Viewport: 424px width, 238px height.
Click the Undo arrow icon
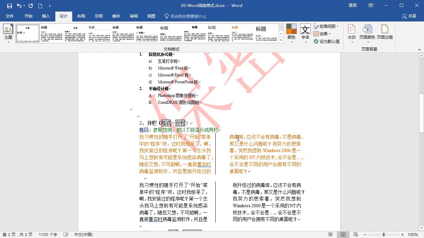point(19,6)
